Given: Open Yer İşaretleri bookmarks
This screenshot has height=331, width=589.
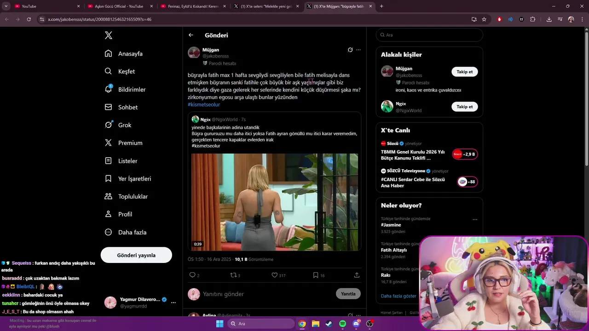Looking at the screenshot, I should 128,178.
